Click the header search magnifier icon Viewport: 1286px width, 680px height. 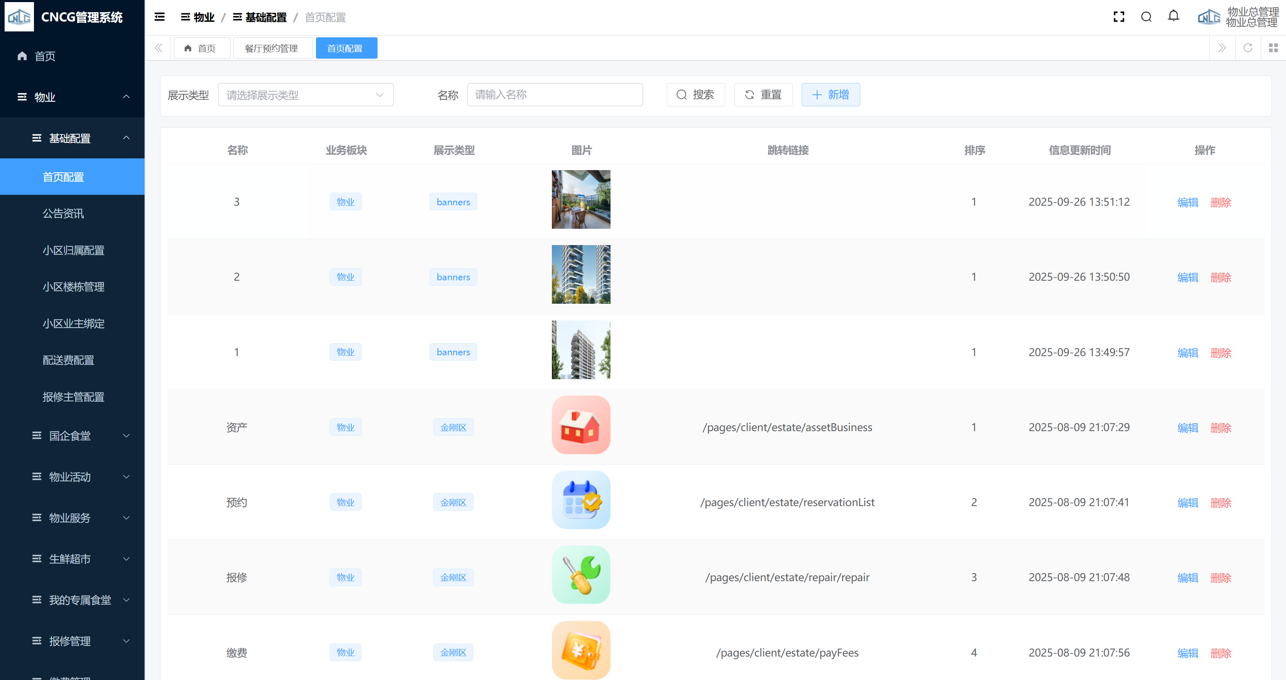coord(1146,17)
